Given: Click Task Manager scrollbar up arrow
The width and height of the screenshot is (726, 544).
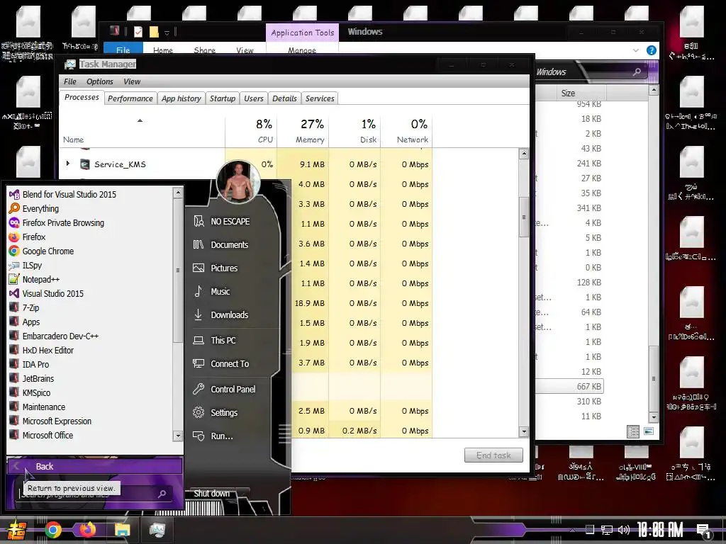Looking at the screenshot, I should click(524, 154).
